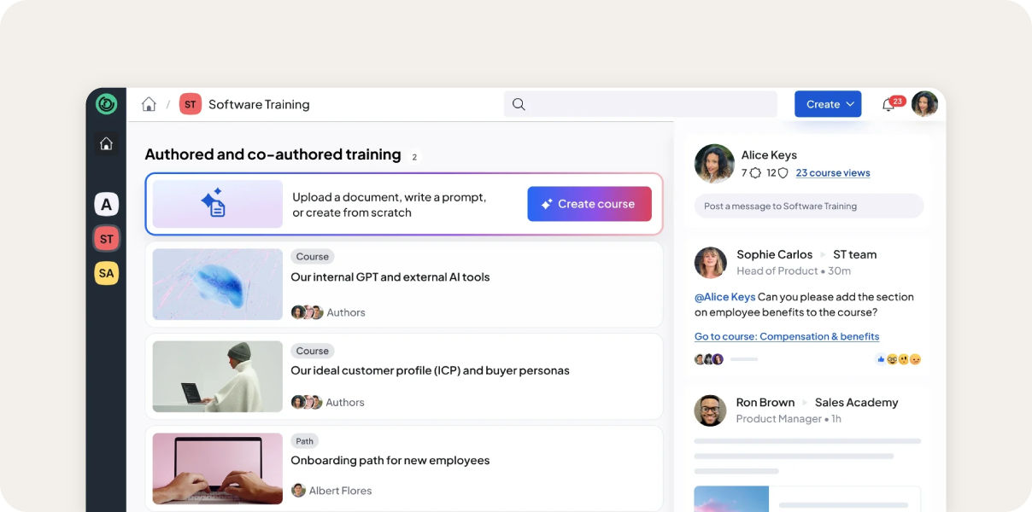Screen dimensions: 1032x512
Task: Open the SA workspace in sidebar
Action: click(106, 273)
